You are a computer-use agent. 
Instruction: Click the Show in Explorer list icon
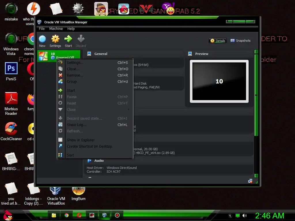[60, 140]
